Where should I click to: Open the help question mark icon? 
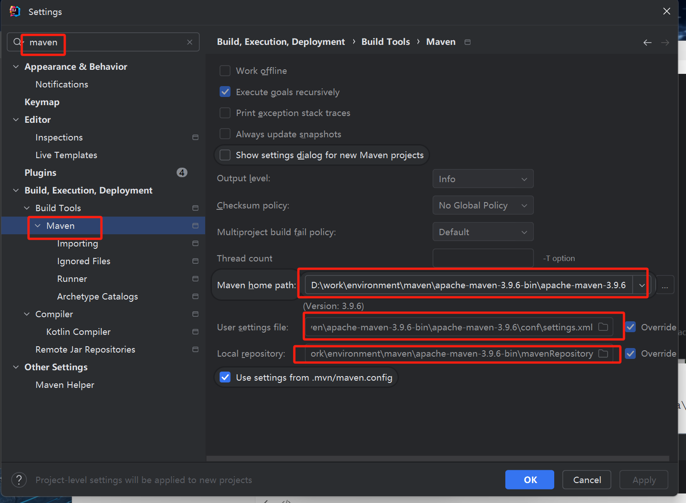pyautogui.click(x=19, y=480)
